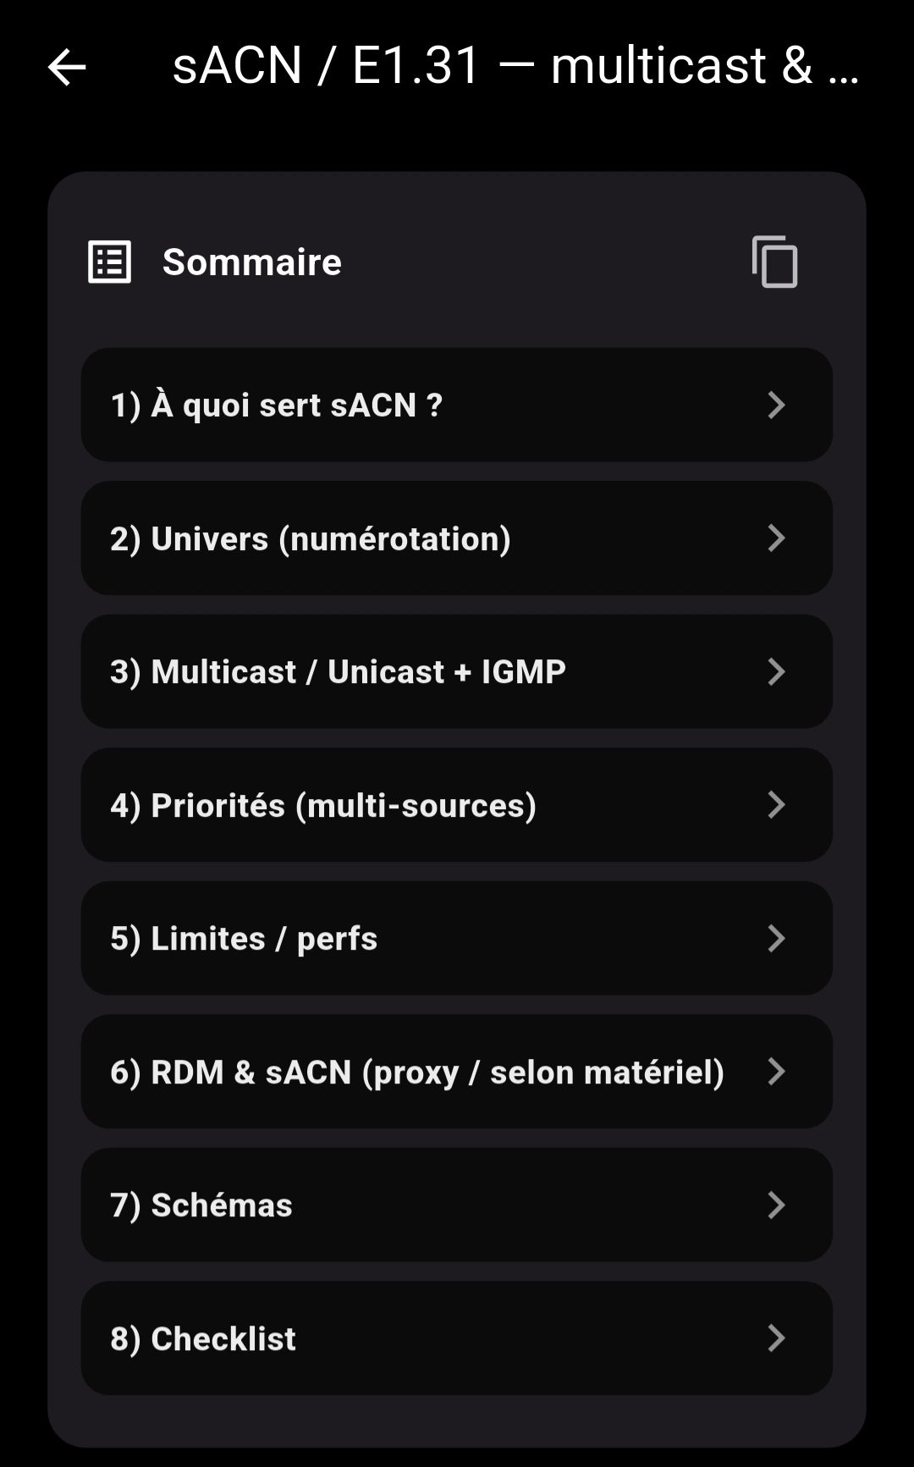This screenshot has height=1467, width=914.
Task: View the 7) Schémas section
Action: [x=201, y=1205]
